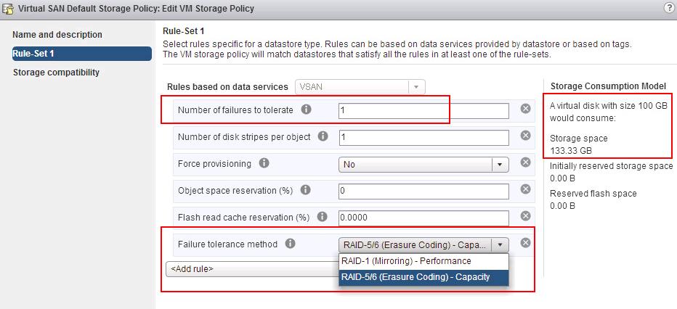Open the Failure tolerance method dropdown arrow
The width and height of the screenshot is (677, 309).
click(x=500, y=245)
